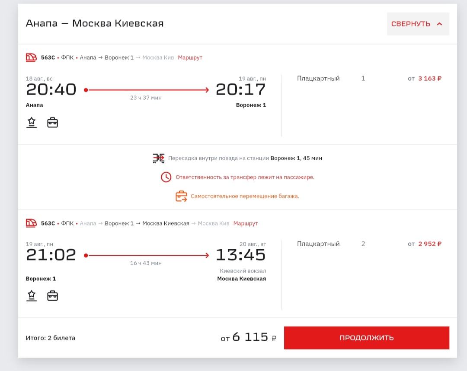
Task: Click the red clock transfer responsibility icon
Action: click(x=166, y=177)
